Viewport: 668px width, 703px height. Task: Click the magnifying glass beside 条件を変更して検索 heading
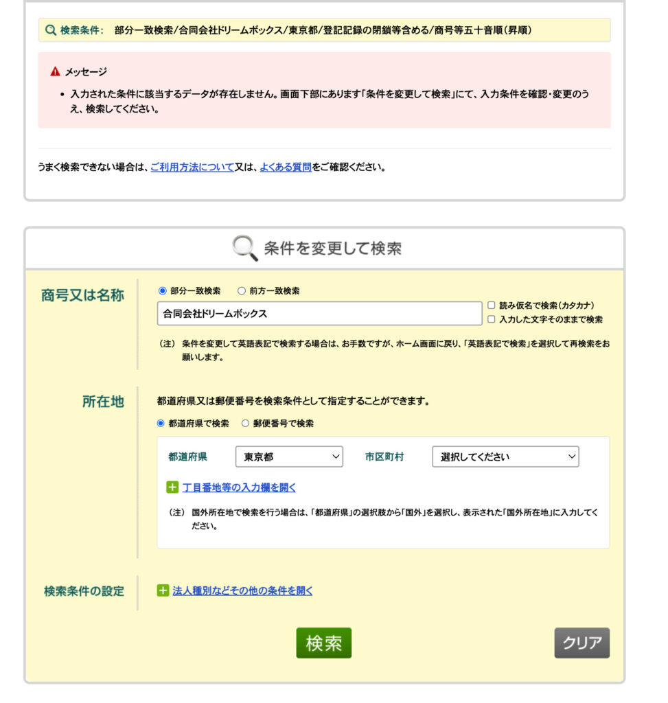coord(242,246)
